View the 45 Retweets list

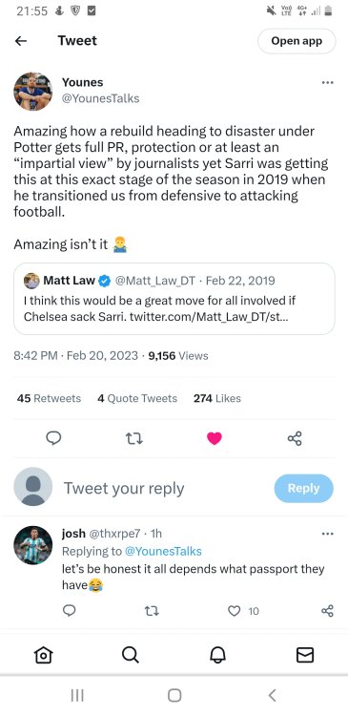tap(49, 398)
